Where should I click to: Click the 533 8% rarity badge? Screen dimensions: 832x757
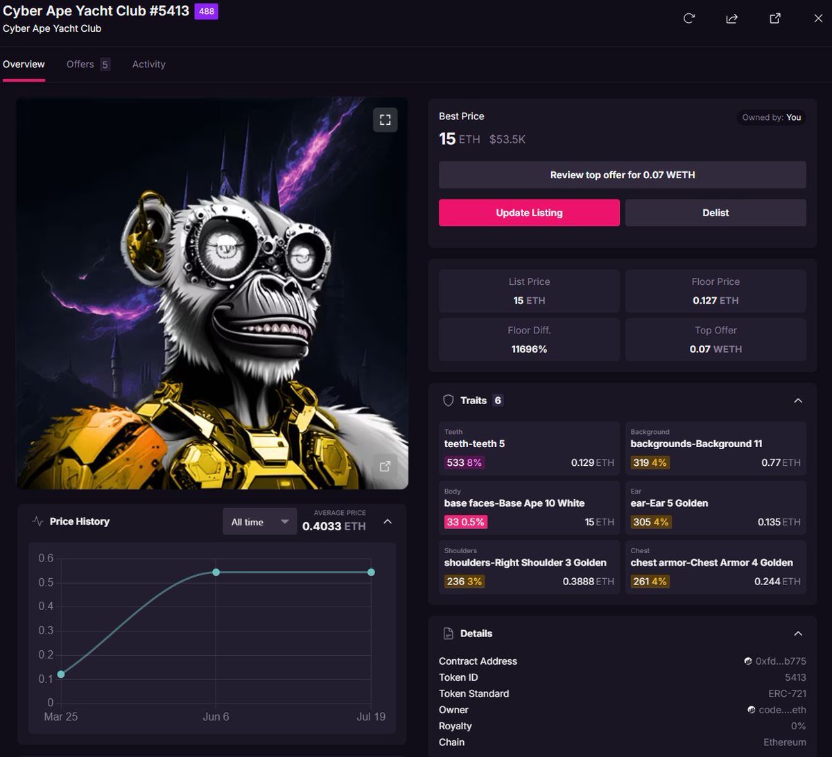465,462
